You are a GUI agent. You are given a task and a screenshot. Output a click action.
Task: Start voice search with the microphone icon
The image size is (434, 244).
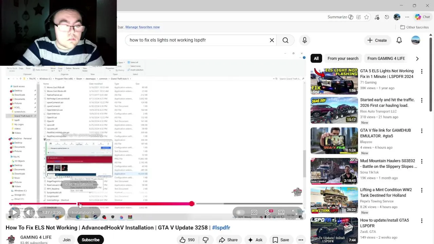[304, 40]
